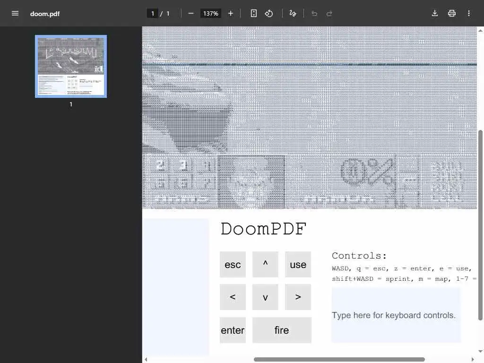Viewport: 484px width, 363px height.
Task: Click the redo arrow icon
Action: pos(329,14)
